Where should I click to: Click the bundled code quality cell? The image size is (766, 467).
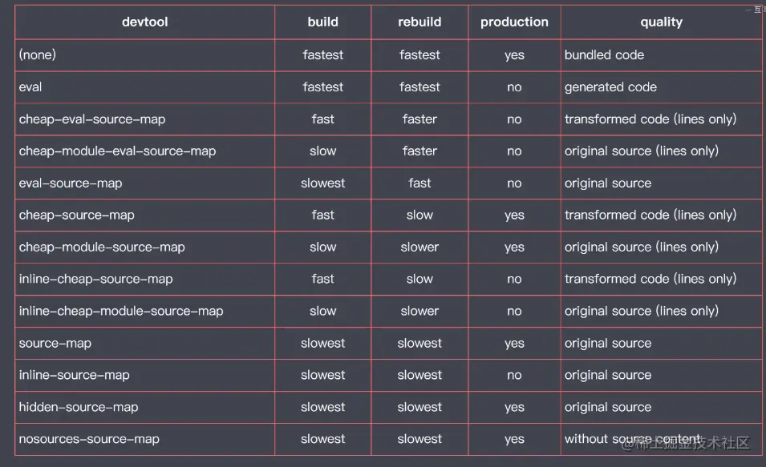[x=662, y=55]
